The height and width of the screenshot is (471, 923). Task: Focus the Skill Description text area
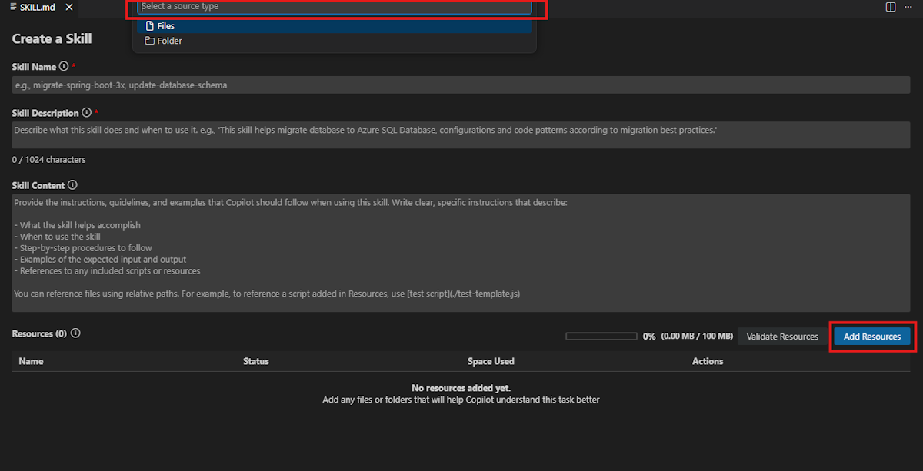tap(461, 134)
